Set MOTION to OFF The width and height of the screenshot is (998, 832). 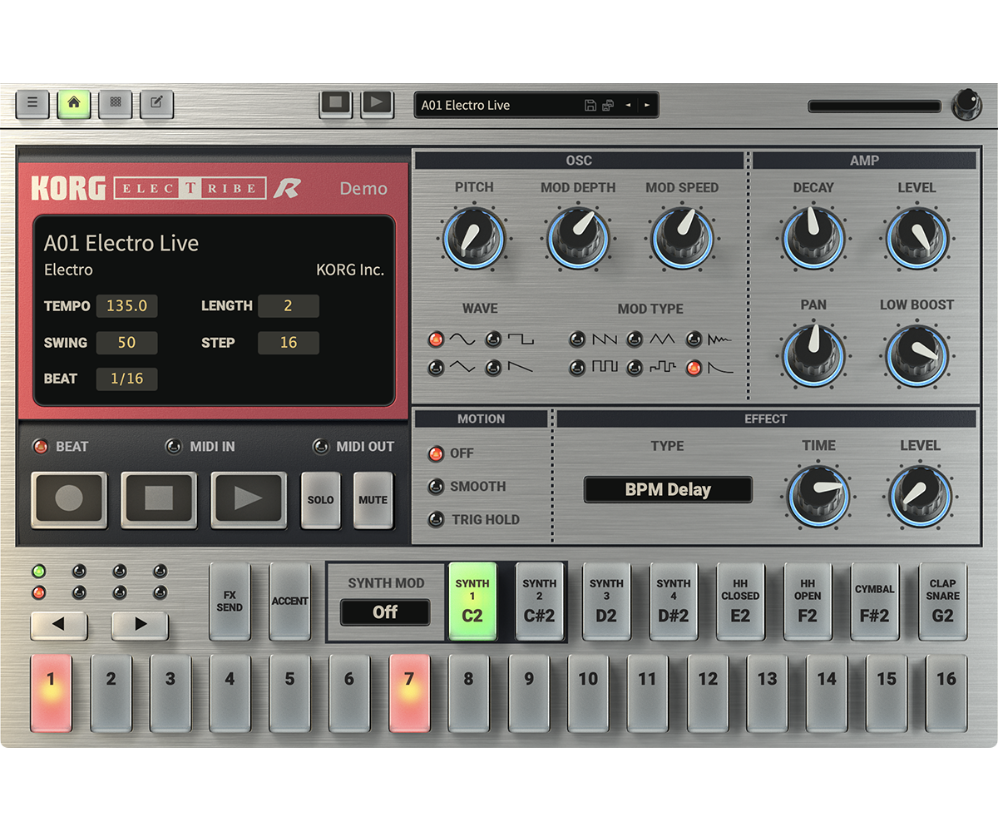tap(436, 453)
